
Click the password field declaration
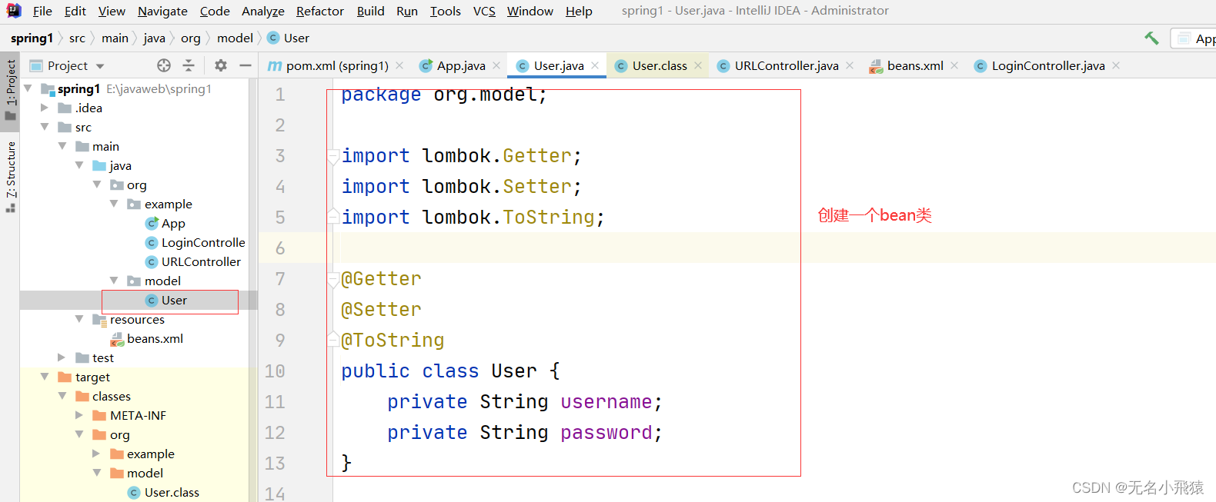point(606,433)
